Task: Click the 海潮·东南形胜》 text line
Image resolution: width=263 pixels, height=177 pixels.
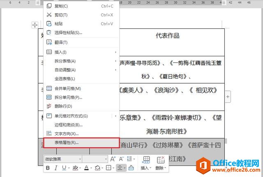Action: pyautogui.click(x=166, y=131)
